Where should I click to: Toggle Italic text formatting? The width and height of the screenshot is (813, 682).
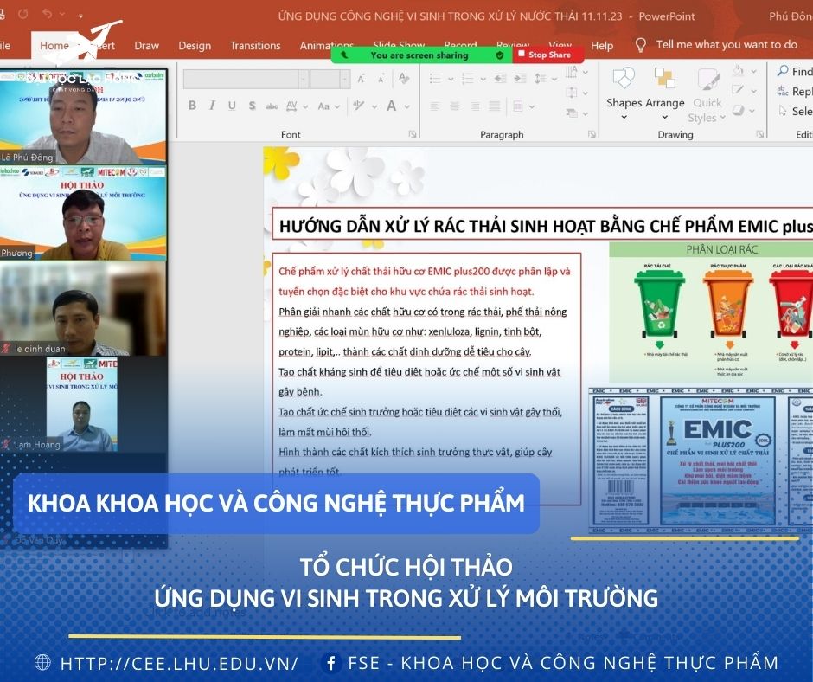(x=212, y=106)
